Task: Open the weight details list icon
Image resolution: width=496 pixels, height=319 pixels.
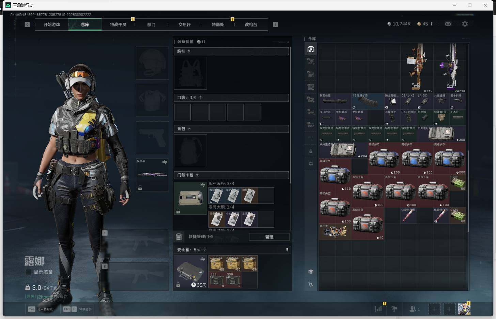Action: tap(63, 287)
